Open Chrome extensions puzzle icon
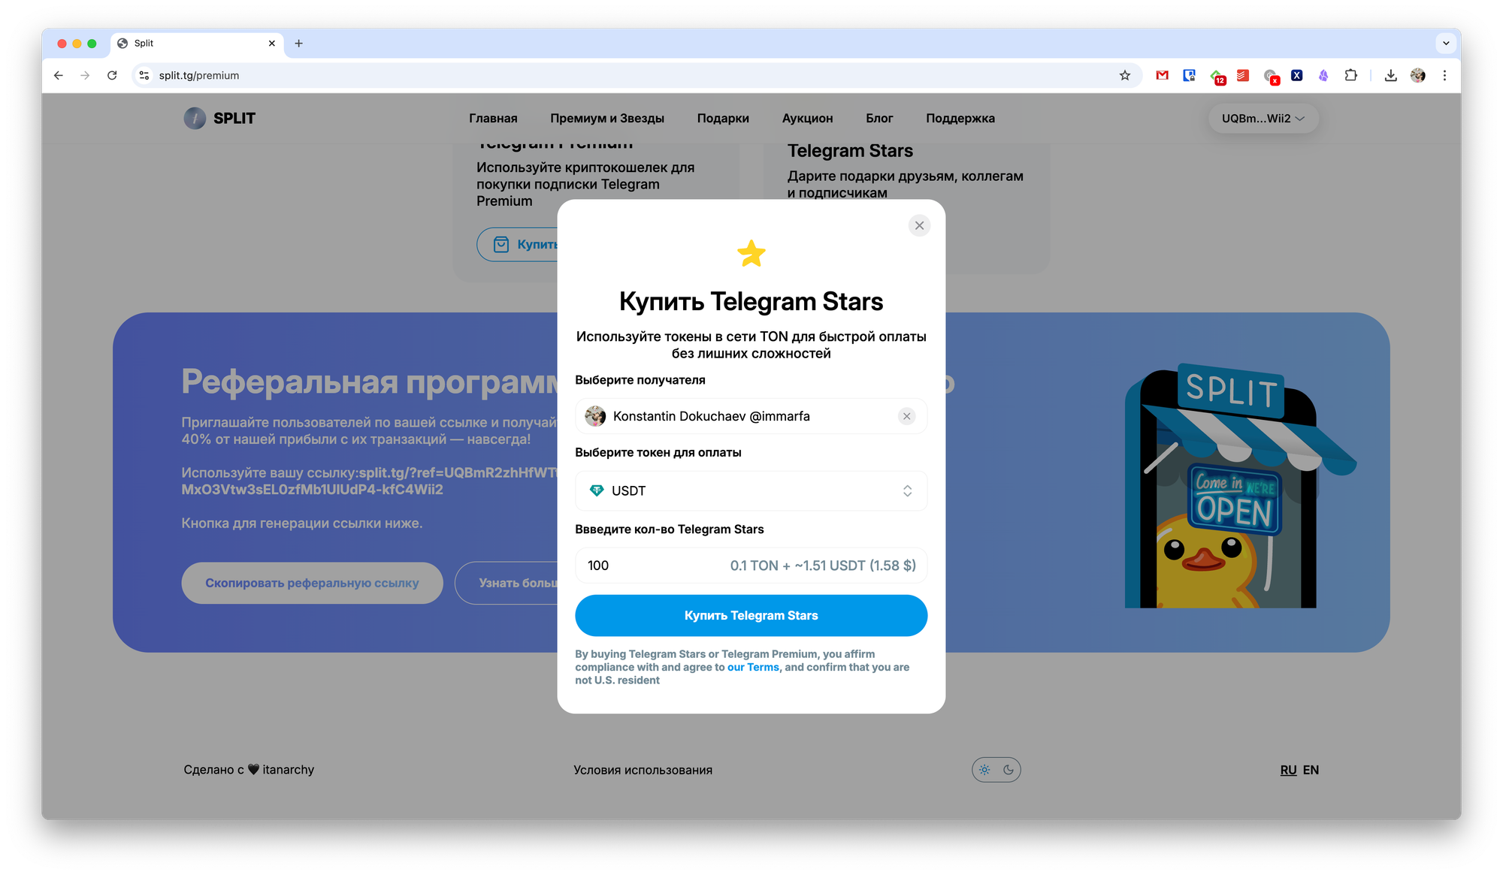 1350,75
